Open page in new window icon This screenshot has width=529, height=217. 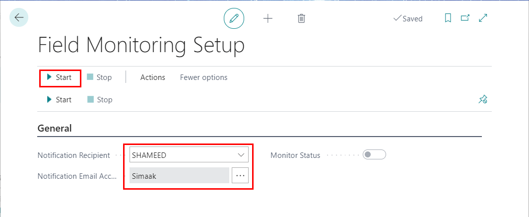(x=465, y=18)
